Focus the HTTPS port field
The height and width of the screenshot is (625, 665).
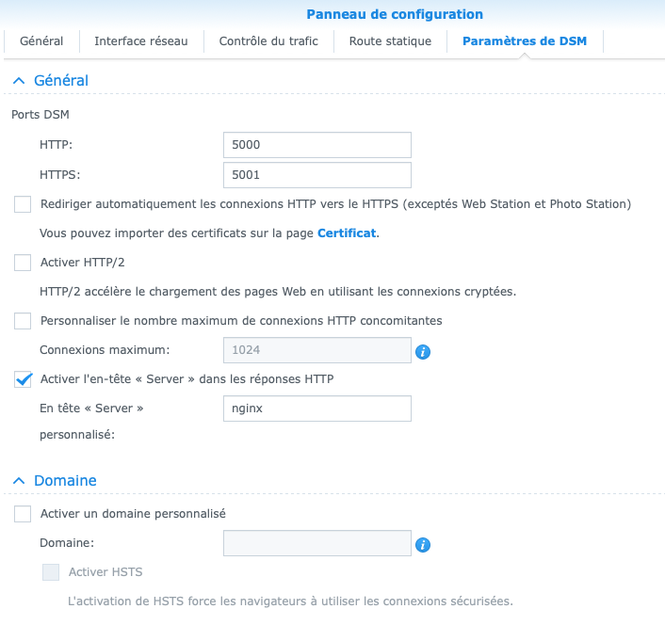[317, 175]
